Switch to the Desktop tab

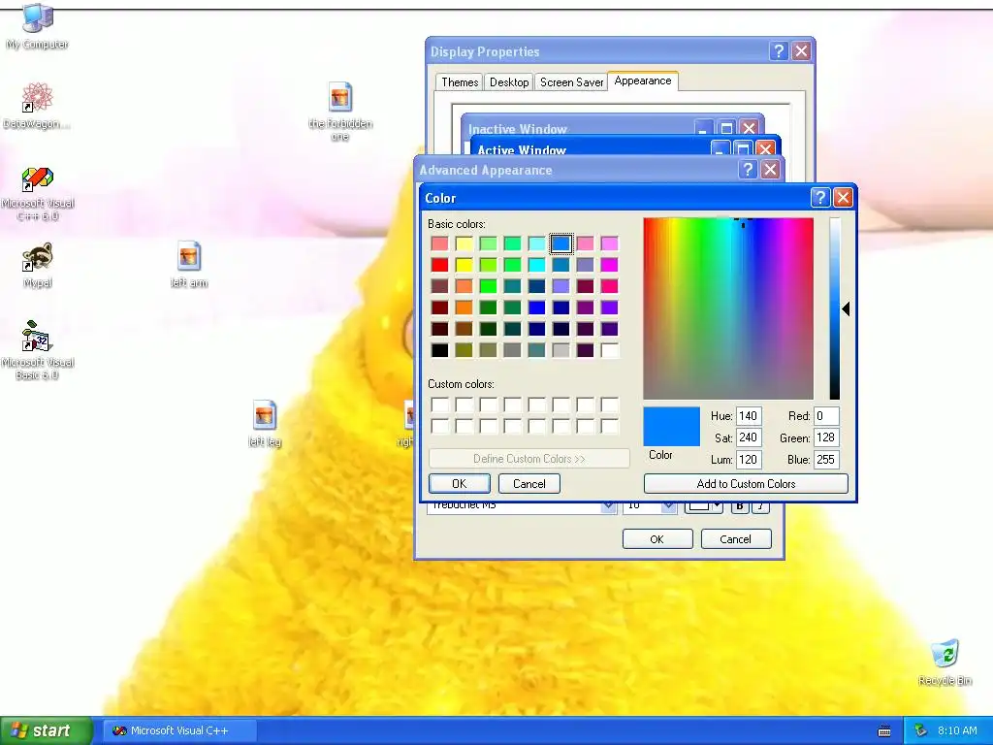(509, 82)
